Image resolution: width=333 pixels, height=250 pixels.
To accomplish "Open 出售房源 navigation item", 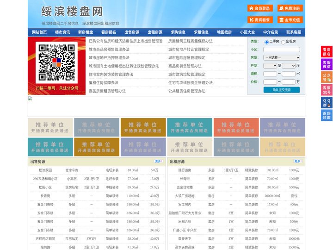I will click(x=132, y=32).
